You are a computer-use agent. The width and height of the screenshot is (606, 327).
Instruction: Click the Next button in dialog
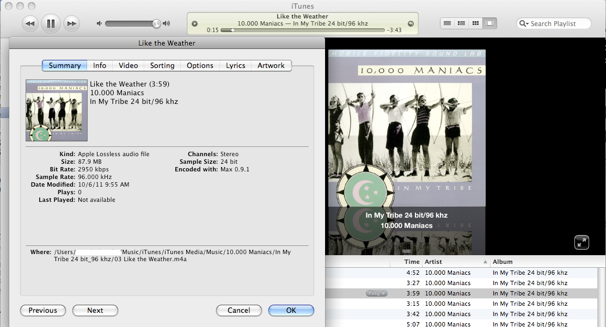(95, 310)
